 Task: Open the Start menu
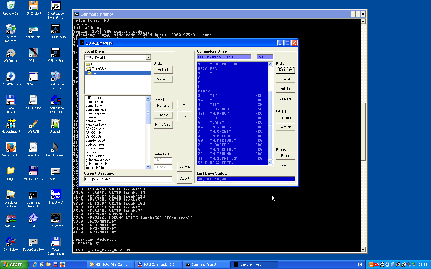[x=14, y=265]
